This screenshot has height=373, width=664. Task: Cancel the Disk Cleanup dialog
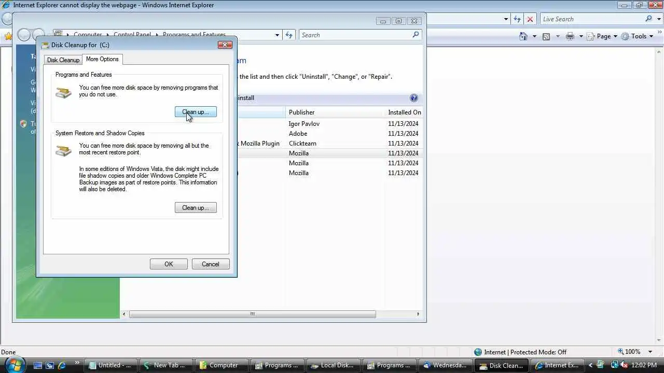click(210, 264)
